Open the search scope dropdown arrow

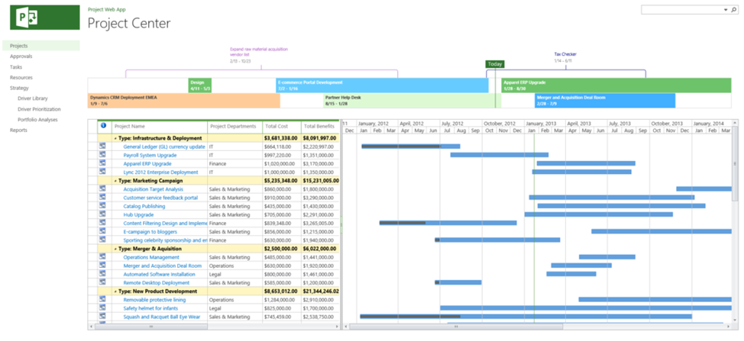tap(726, 9)
